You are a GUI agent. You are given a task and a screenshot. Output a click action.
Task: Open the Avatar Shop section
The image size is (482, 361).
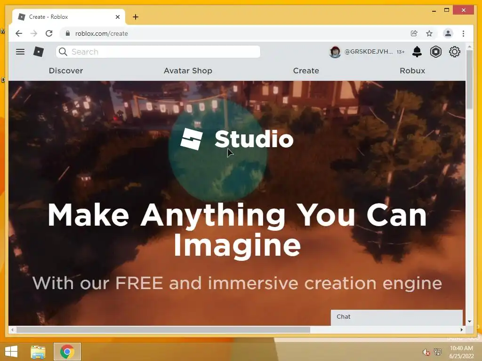point(188,71)
